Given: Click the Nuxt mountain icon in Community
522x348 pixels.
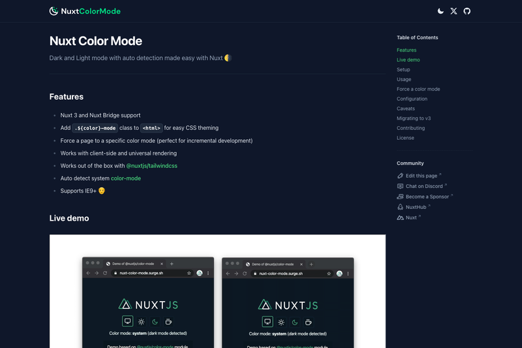Looking at the screenshot, I should [400, 217].
